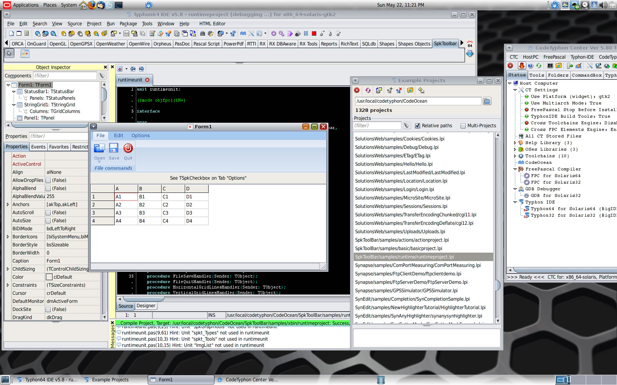The height and width of the screenshot is (385, 617).
Task: Click the Run (purple play) icon
Action: (x=290, y=33)
